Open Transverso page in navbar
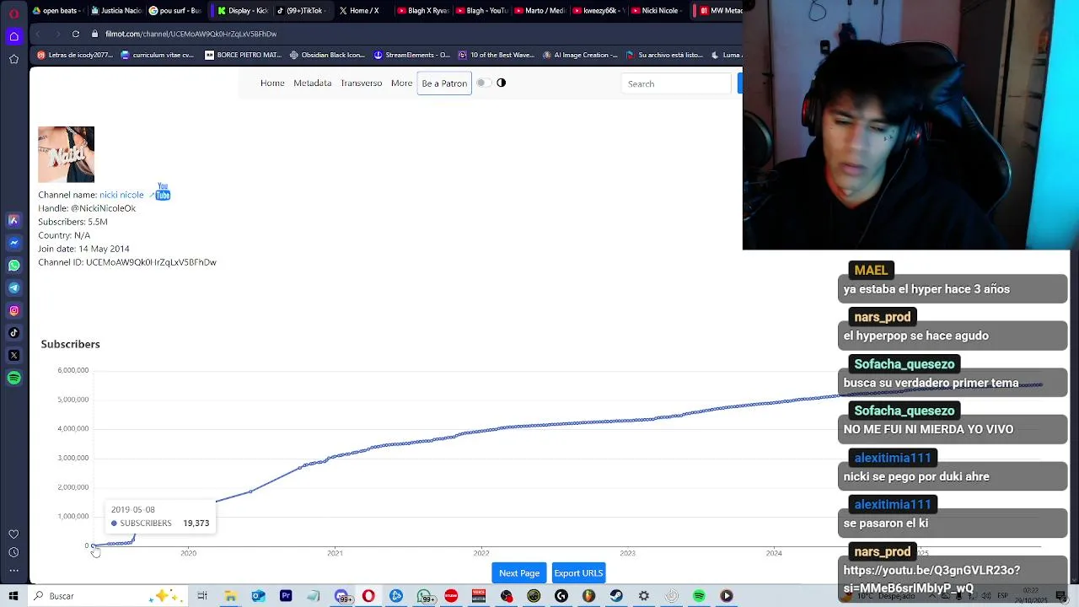Image resolution: width=1079 pixels, height=607 pixels. [x=361, y=83]
